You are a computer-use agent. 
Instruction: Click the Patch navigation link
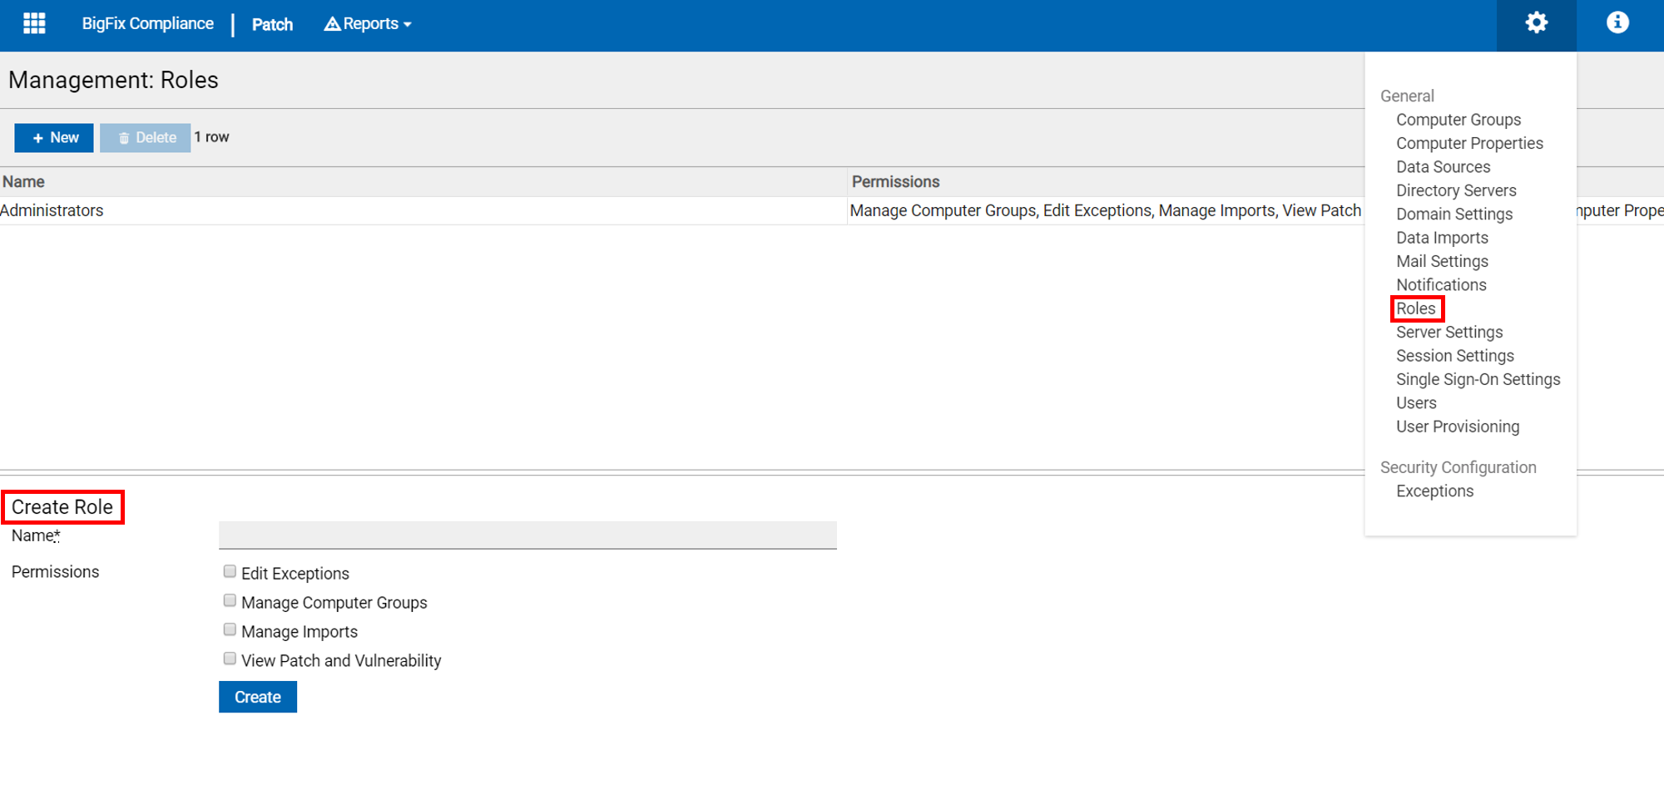(x=272, y=25)
